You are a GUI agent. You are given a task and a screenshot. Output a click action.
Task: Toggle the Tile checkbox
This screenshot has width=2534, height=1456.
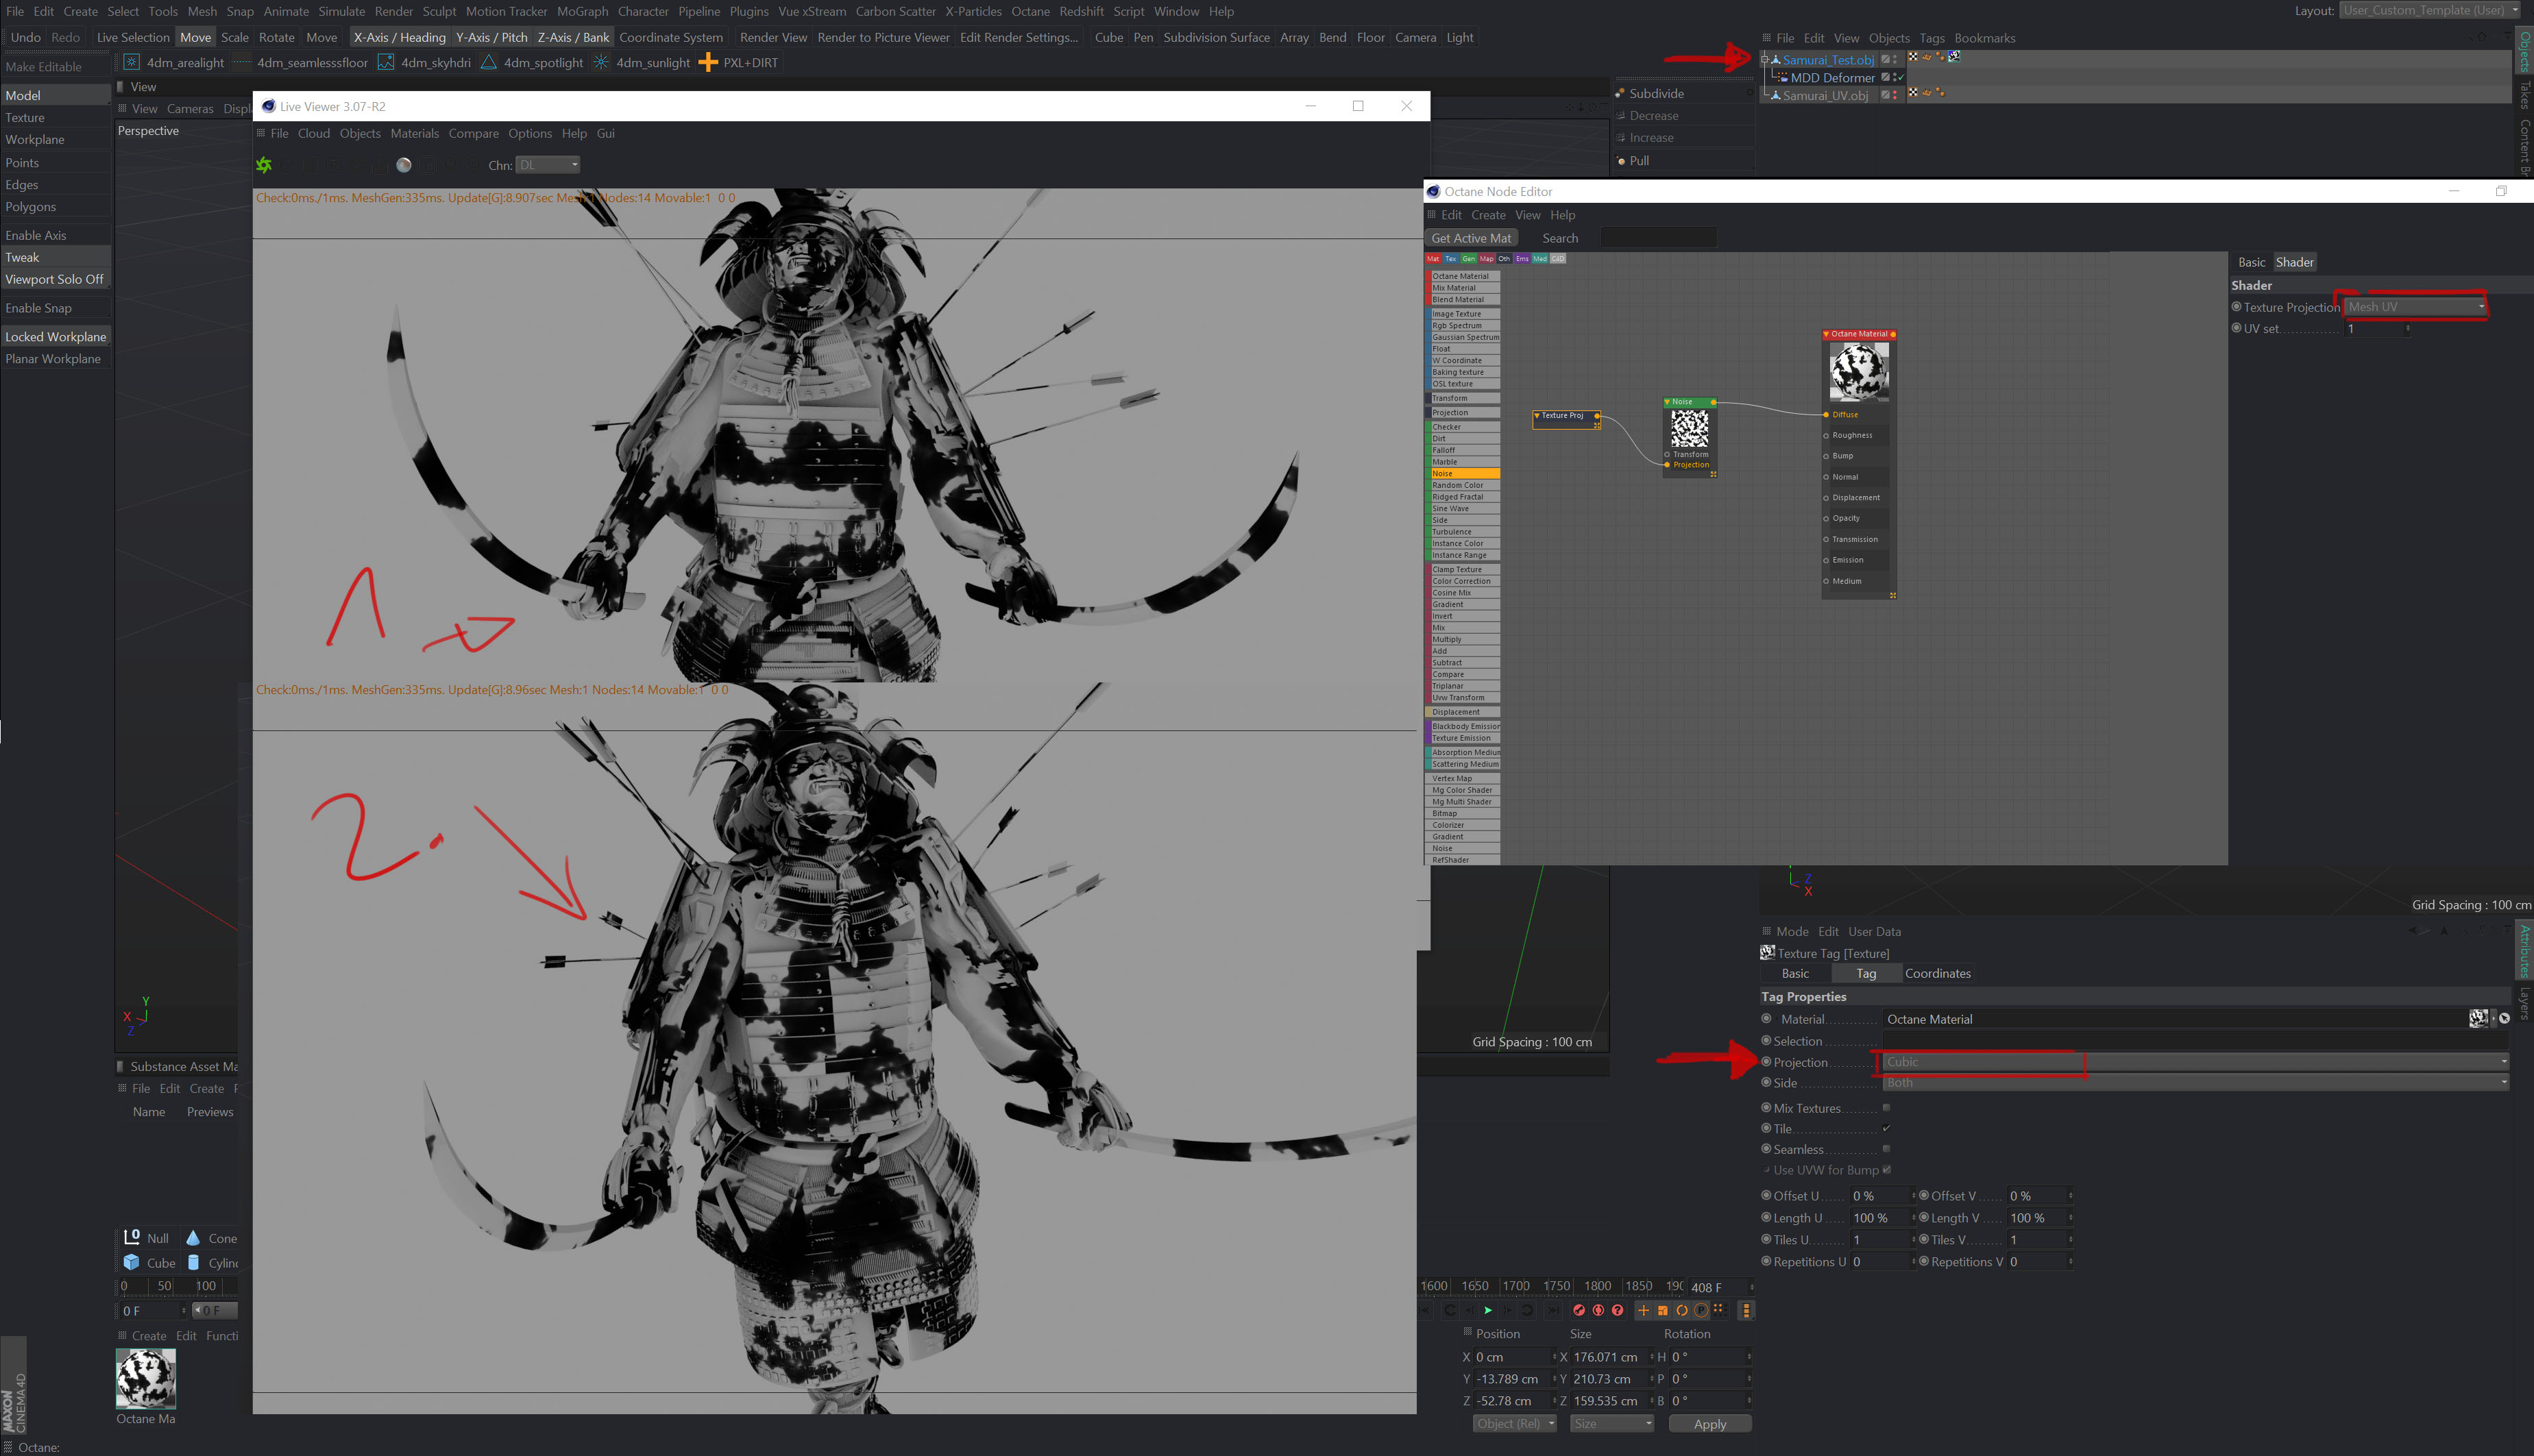[x=1886, y=1129]
